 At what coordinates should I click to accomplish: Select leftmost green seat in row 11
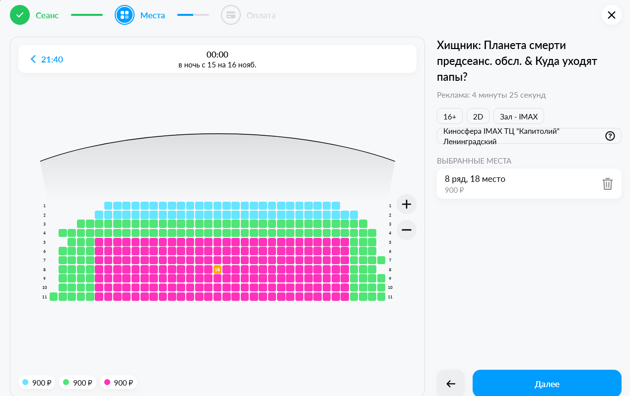coord(54,297)
